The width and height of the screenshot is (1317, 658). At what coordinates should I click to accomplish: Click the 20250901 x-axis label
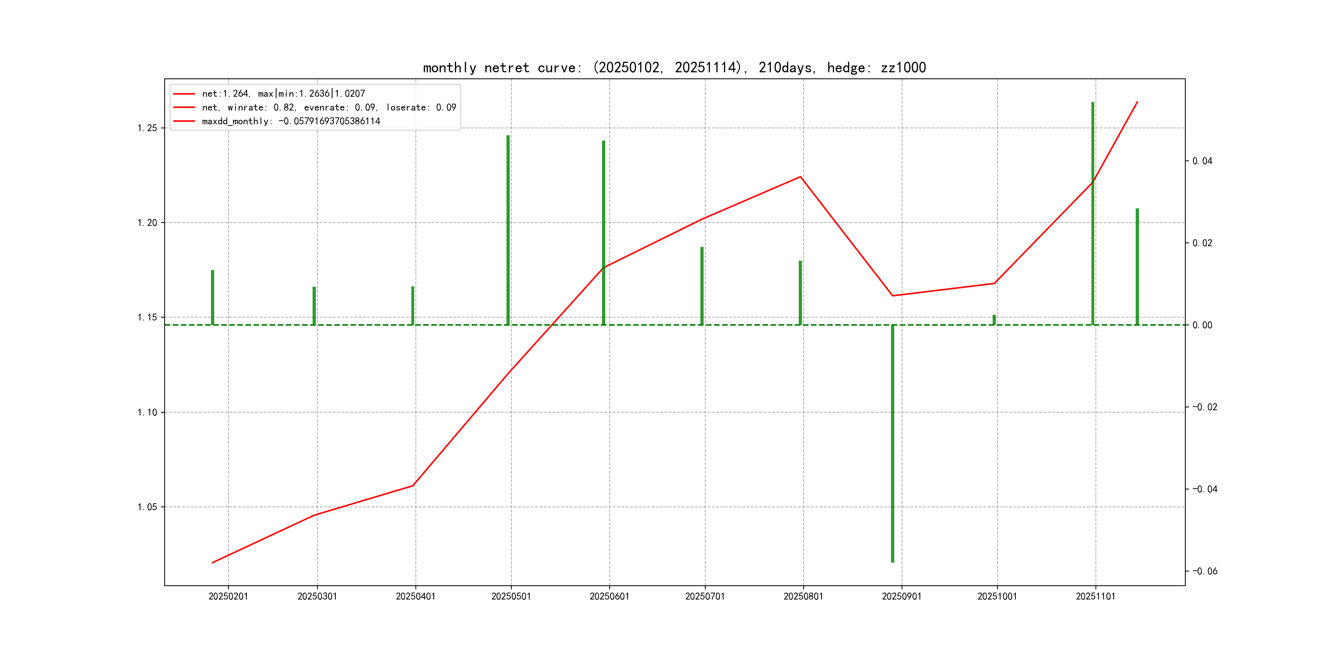pos(901,596)
